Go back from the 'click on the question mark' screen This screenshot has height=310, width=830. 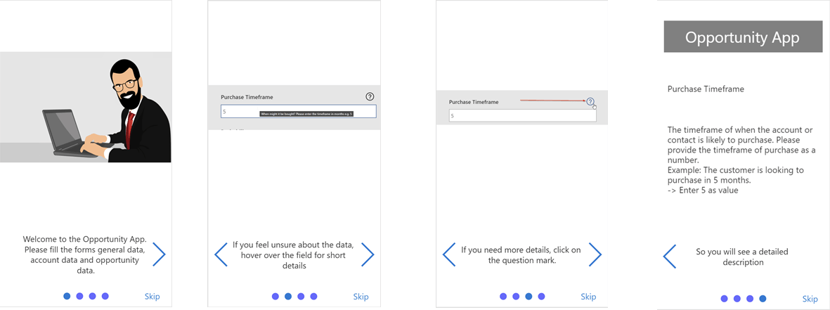[x=449, y=254]
